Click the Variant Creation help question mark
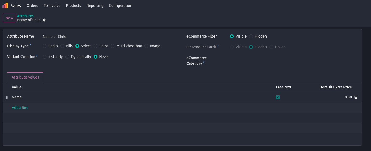The height and width of the screenshot is (151, 371). (37, 56)
